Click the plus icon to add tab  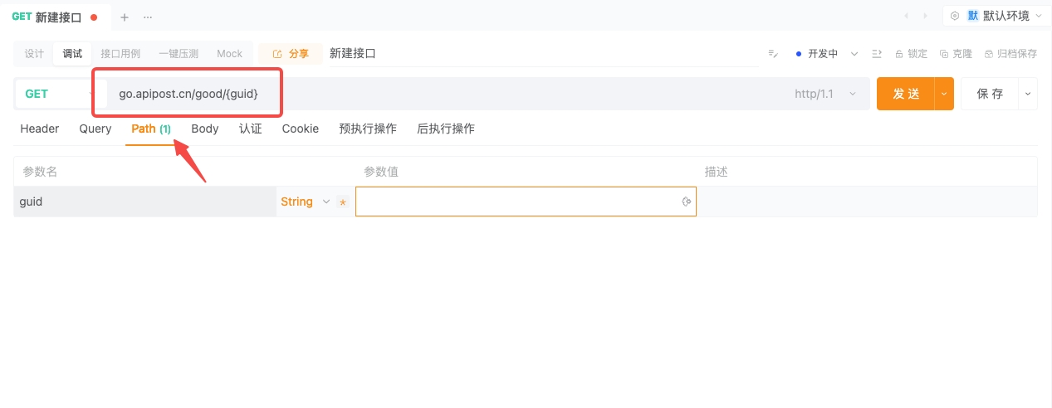click(x=125, y=17)
